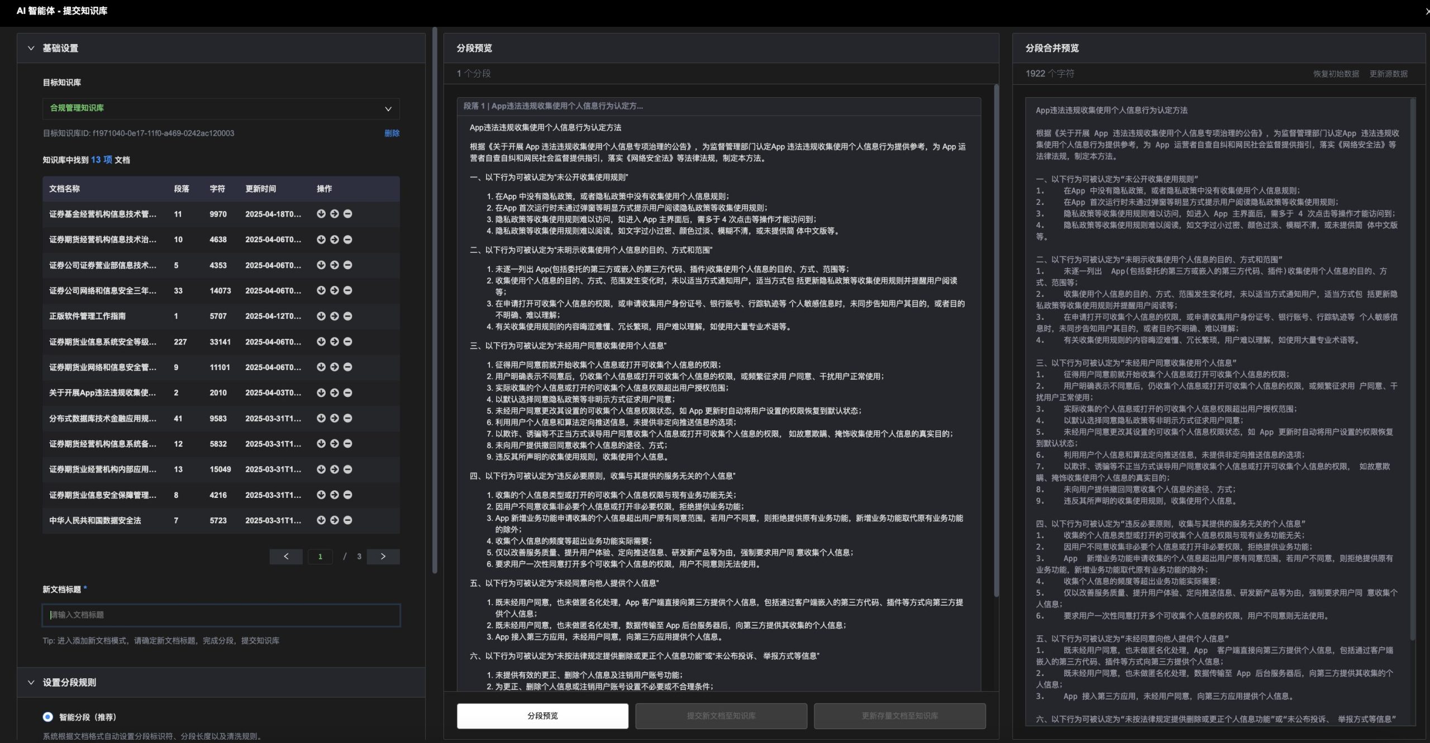Click minus icon for 证券期货业经营机构内部应用 row
The height and width of the screenshot is (743, 1430).
tap(347, 469)
